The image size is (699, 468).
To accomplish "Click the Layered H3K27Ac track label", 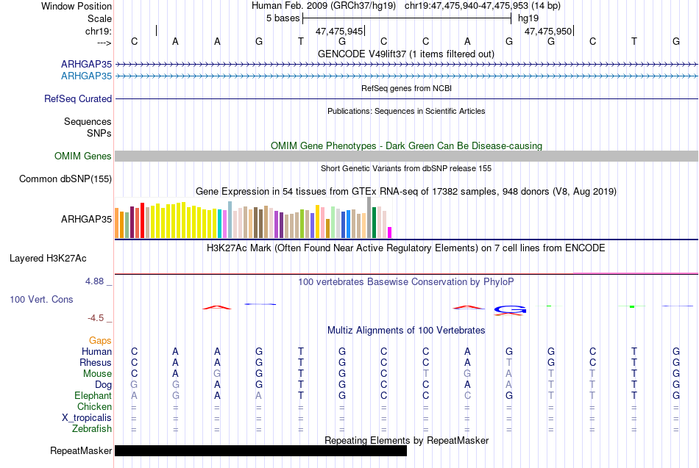I will [48, 259].
